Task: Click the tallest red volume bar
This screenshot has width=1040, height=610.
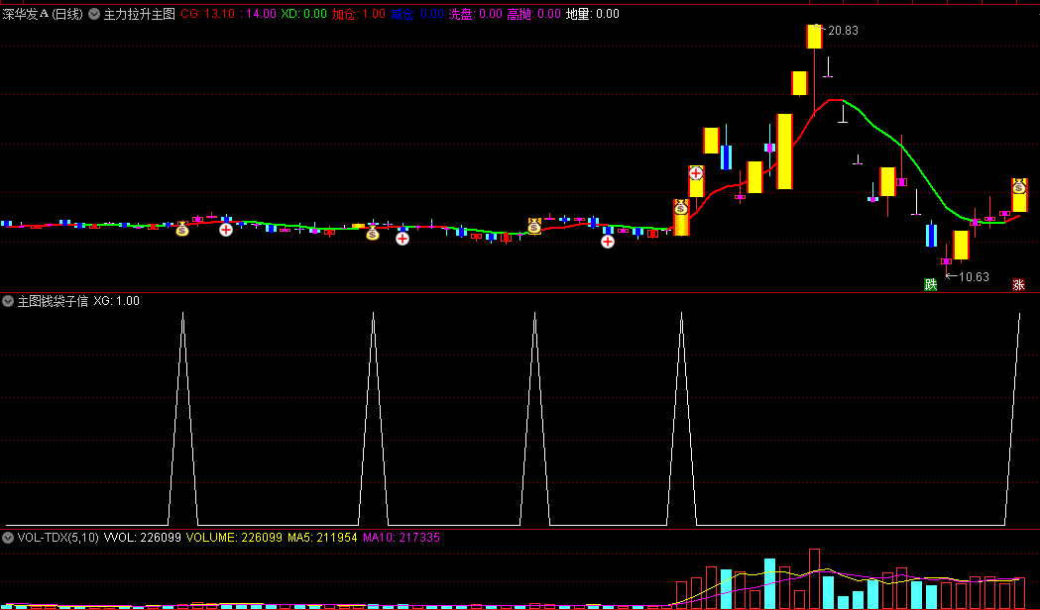Action: click(815, 579)
